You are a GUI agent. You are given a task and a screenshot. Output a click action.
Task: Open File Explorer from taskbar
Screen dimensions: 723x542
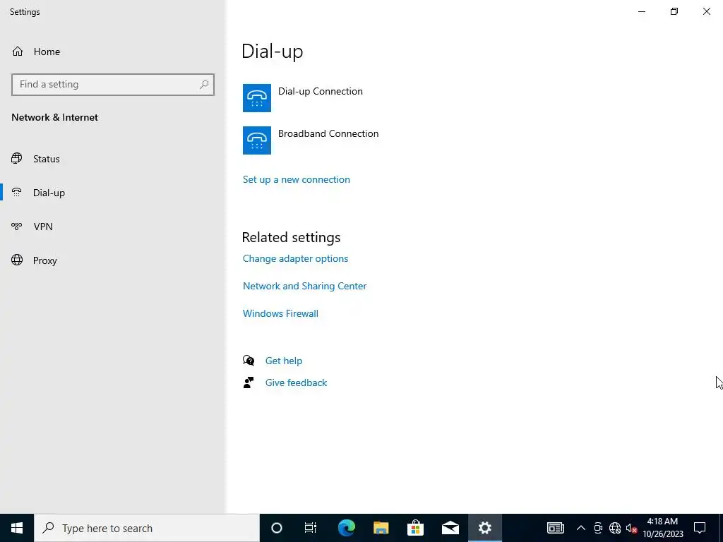(x=381, y=528)
